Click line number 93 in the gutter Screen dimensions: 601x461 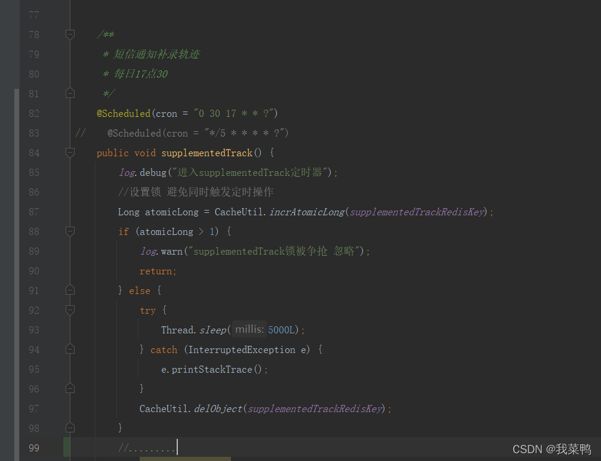[x=34, y=330]
